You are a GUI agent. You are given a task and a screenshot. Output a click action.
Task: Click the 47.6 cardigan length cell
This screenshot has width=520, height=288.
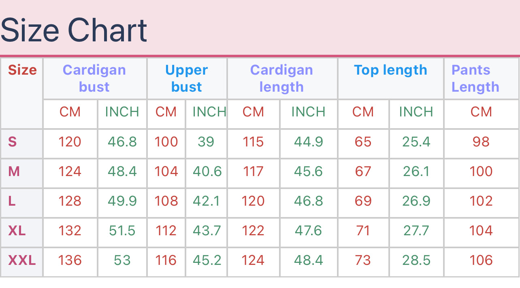pos(308,231)
